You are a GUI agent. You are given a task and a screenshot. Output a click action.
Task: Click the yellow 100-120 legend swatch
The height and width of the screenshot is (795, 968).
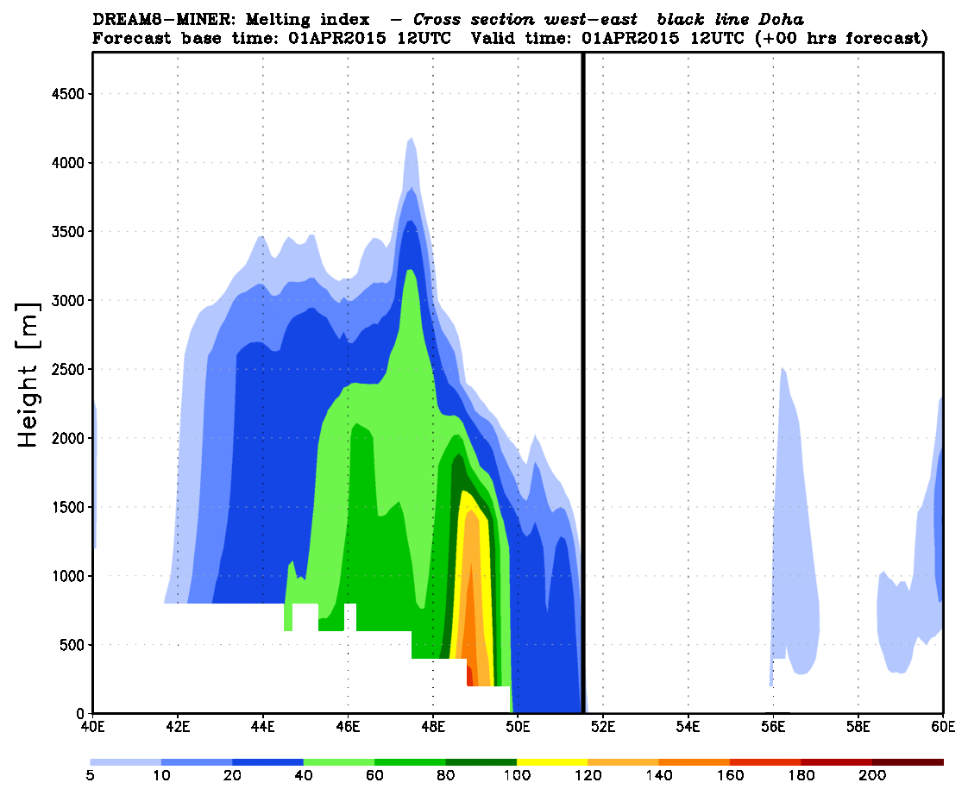click(552, 762)
